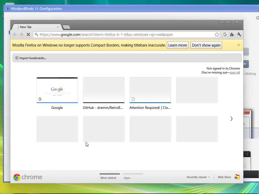Open the Attention Required! thumbnail

(150, 90)
